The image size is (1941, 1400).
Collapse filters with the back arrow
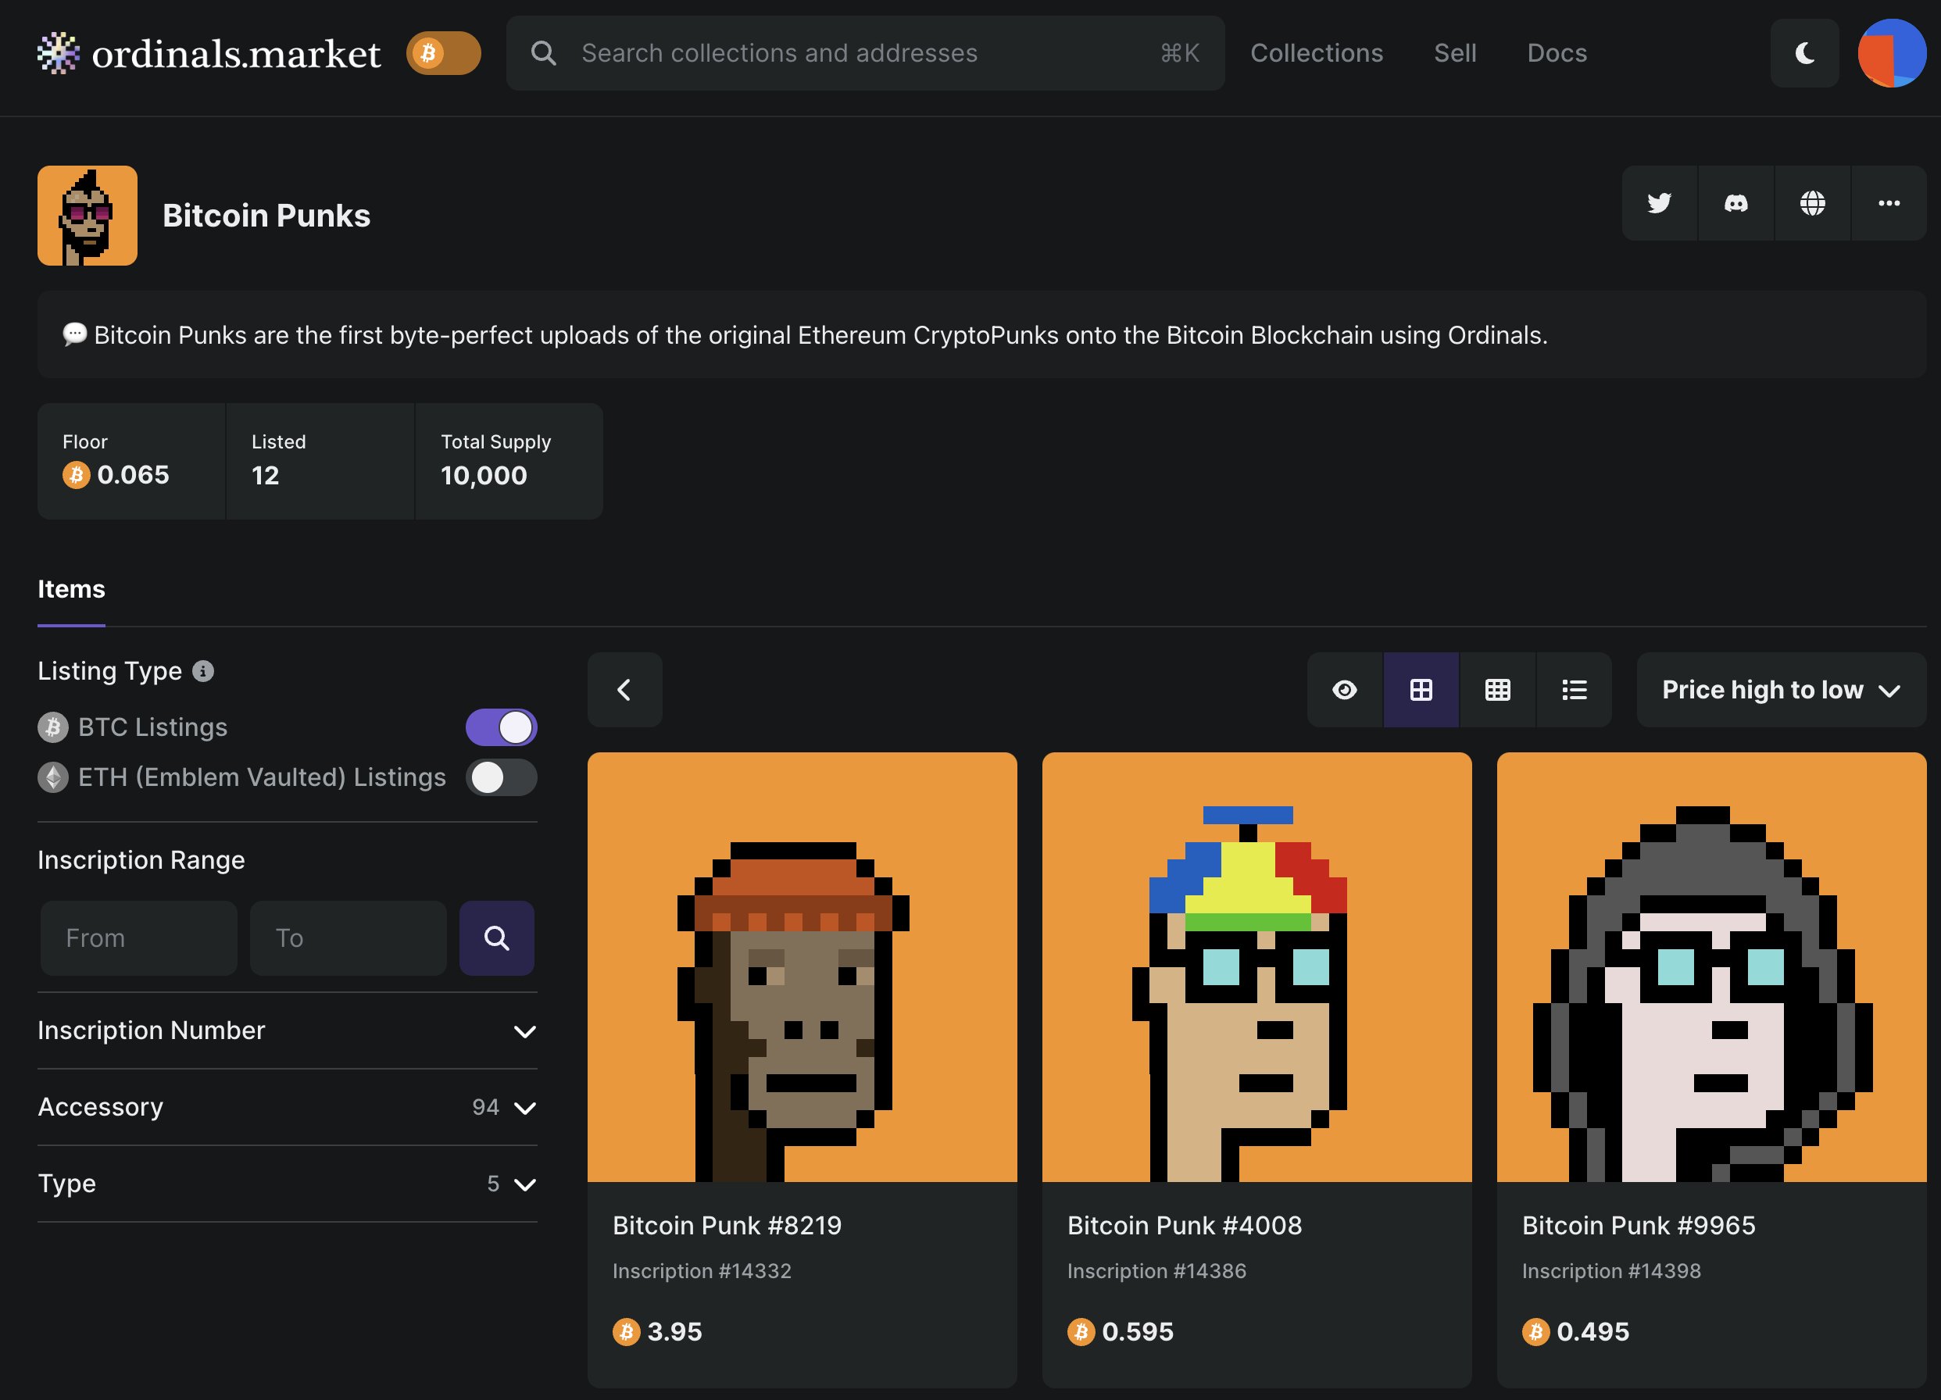pos(624,690)
